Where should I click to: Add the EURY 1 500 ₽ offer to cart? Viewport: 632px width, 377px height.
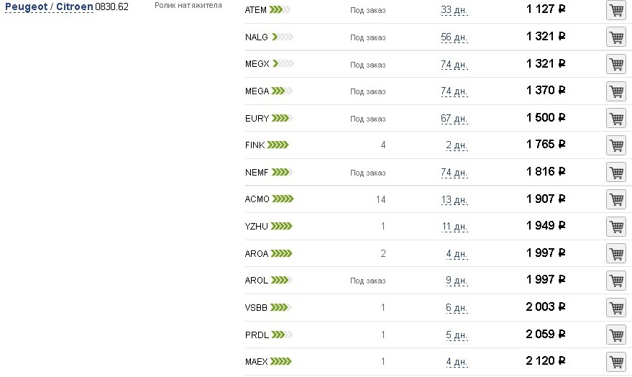[616, 118]
